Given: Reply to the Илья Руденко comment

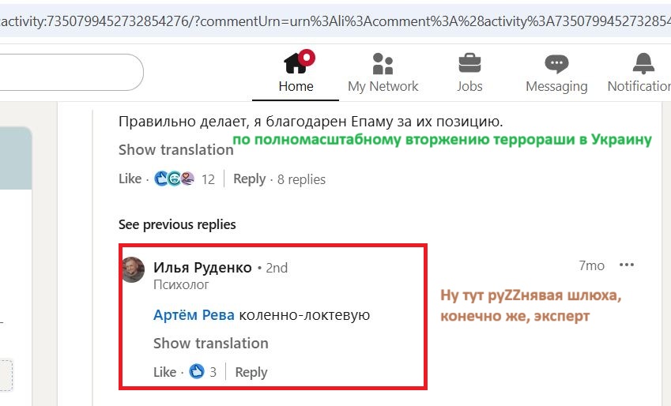Looking at the screenshot, I should point(251,372).
